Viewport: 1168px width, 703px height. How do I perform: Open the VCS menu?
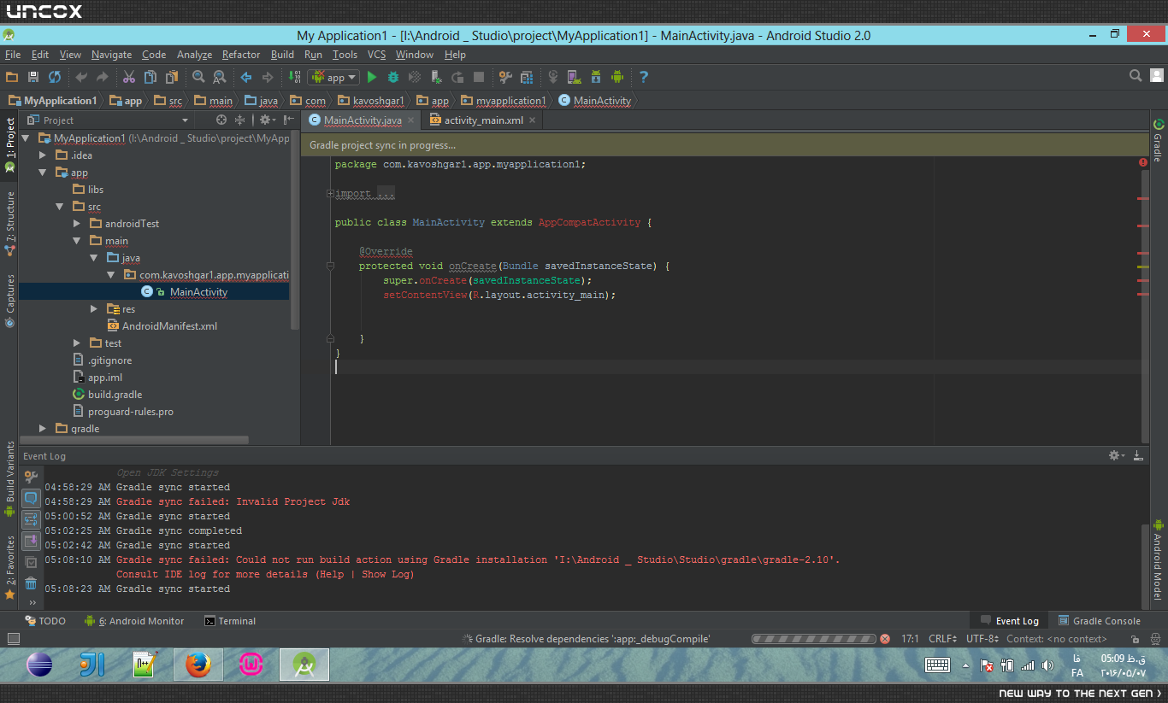(x=377, y=55)
